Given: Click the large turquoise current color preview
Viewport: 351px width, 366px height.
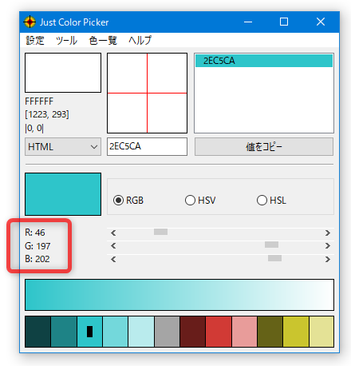Looking at the screenshot, I should pos(63,194).
